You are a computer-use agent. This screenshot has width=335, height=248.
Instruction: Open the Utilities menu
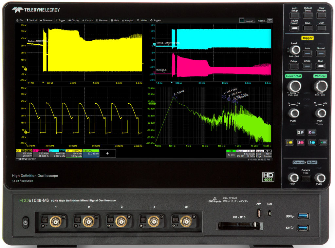coord(142,21)
